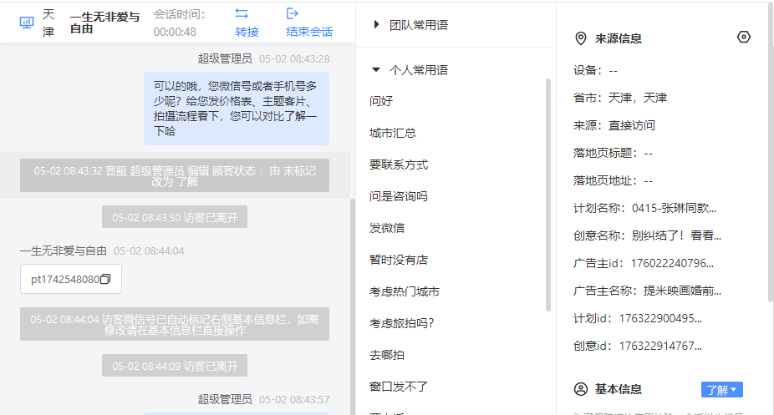This screenshot has height=415, width=774.
Task: Select the 问好 quick phrase
Action: click(x=381, y=101)
